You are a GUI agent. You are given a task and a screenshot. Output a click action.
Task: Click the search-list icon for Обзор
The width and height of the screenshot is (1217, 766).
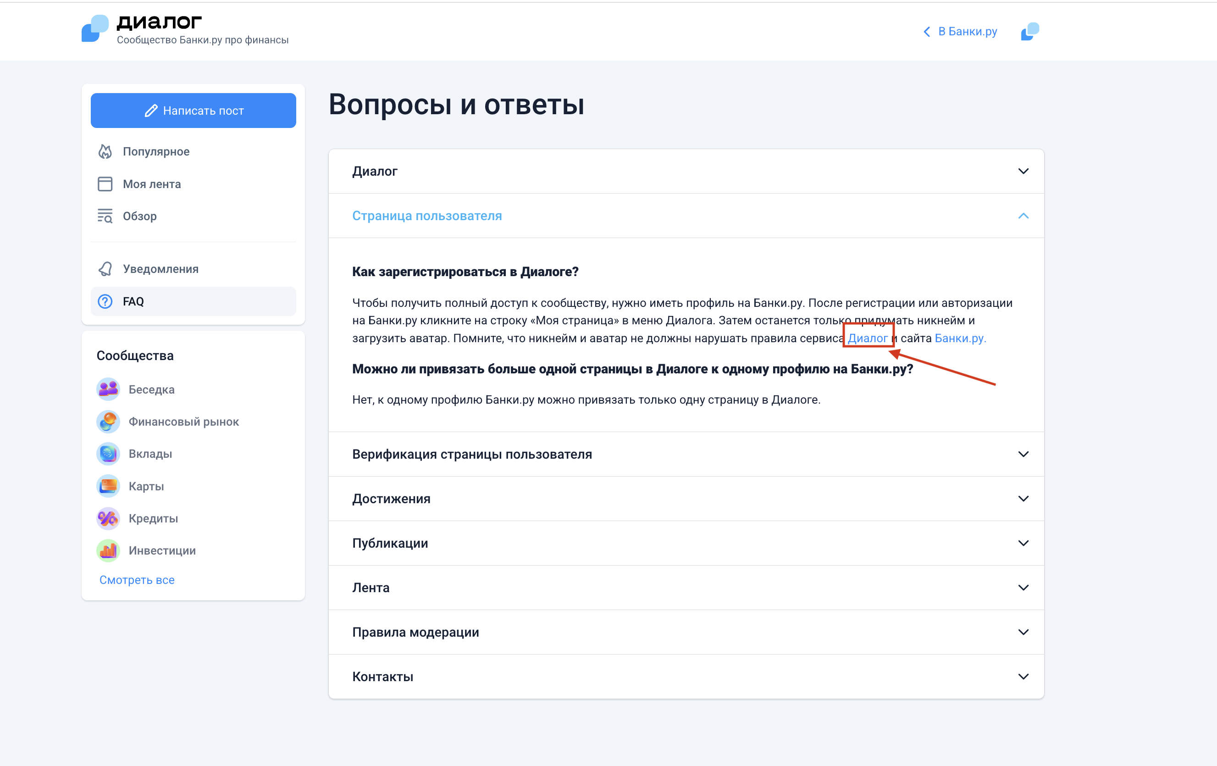click(x=105, y=216)
